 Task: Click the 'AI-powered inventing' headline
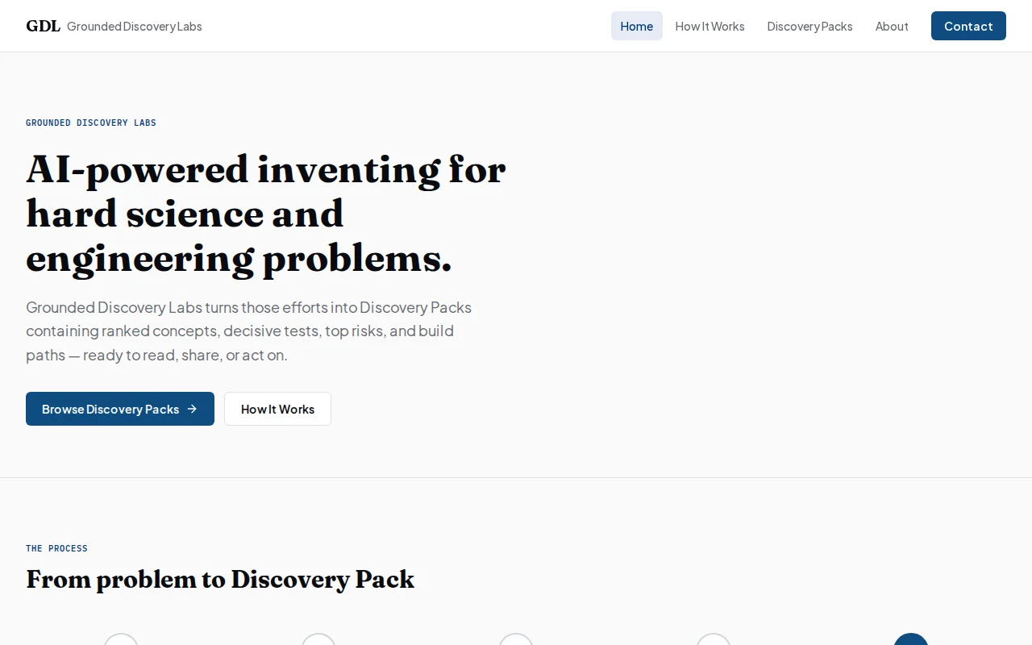266,214
